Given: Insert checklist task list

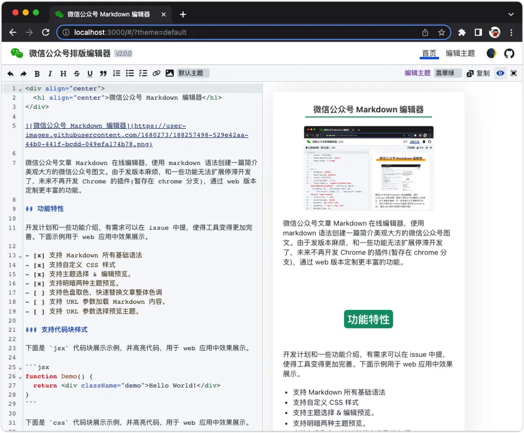Looking at the screenshot, I should point(143,73).
